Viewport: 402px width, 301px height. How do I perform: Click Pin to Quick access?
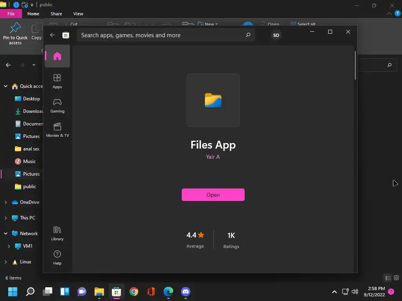point(15,34)
